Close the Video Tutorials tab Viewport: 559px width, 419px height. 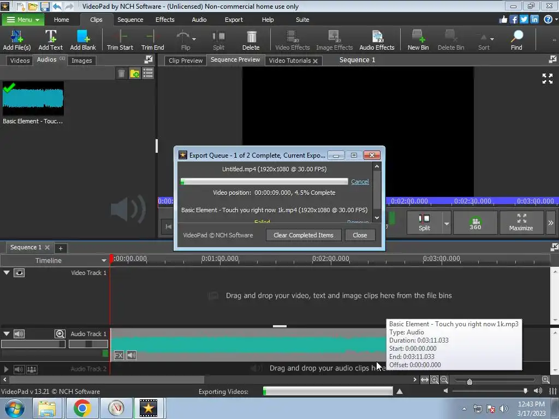pyautogui.click(x=315, y=61)
